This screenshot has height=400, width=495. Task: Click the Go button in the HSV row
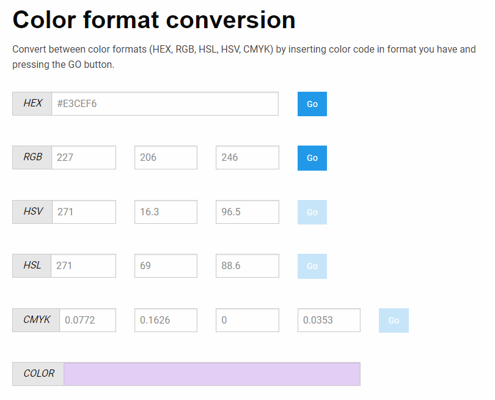(x=312, y=212)
